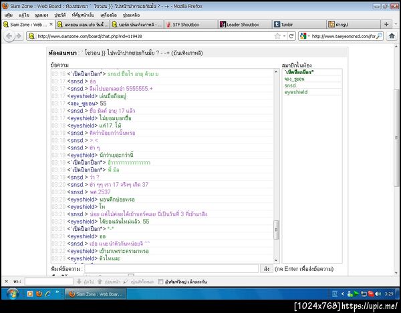Screen dimensions: 401x313
Task: Select member eyeshield in the member list
Action: [296, 92]
